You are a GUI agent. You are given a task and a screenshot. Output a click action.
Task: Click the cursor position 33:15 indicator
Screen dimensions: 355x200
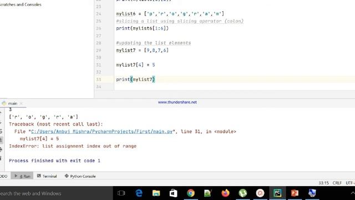pyautogui.click(x=323, y=183)
